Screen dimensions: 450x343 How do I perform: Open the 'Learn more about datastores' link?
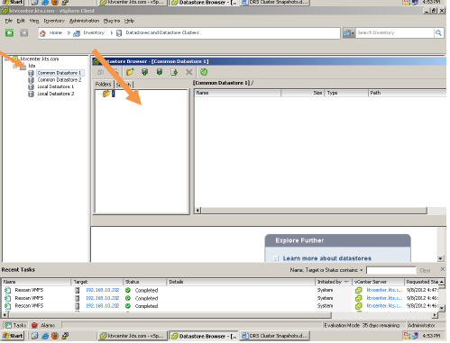point(327,258)
